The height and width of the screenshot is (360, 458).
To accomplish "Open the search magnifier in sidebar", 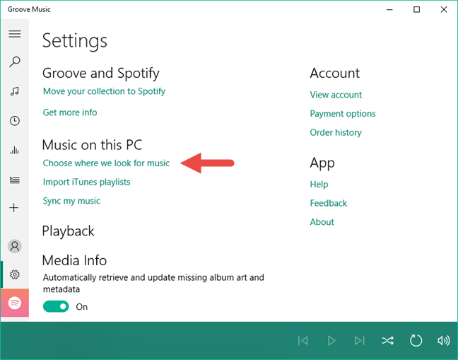I will pos(15,62).
